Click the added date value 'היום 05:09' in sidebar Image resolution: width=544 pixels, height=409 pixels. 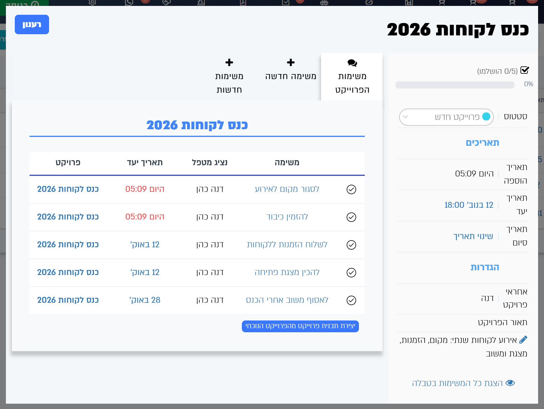coord(474,174)
